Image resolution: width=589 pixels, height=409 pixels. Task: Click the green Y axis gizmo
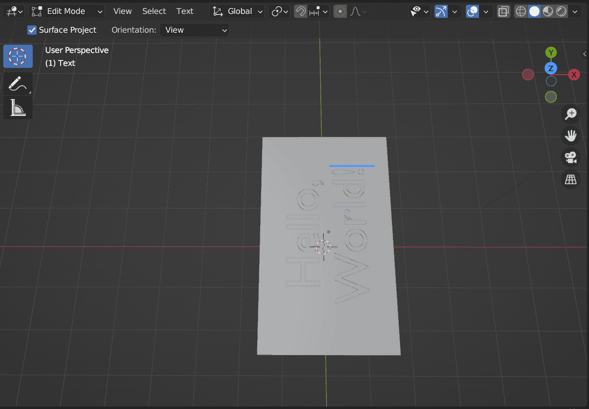pyautogui.click(x=551, y=52)
